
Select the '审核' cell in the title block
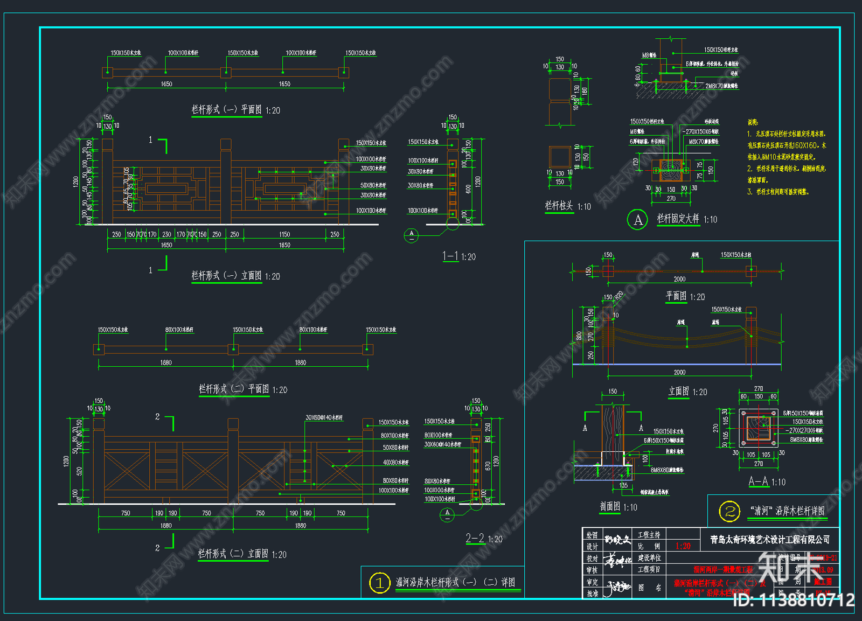[x=592, y=570]
